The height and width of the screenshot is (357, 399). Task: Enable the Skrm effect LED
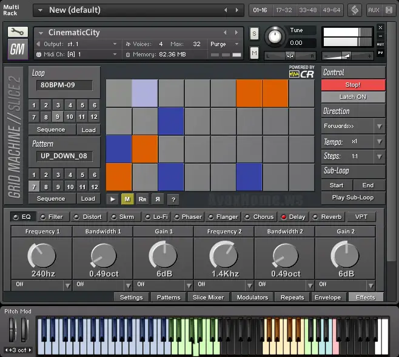click(114, 217)
